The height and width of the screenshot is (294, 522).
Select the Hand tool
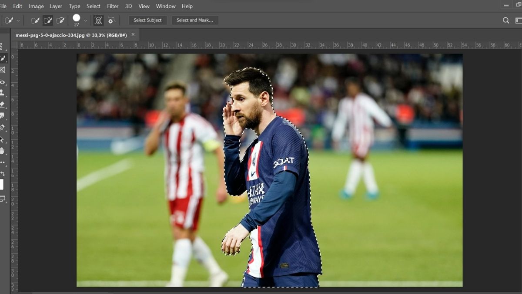tap(3, 151)
